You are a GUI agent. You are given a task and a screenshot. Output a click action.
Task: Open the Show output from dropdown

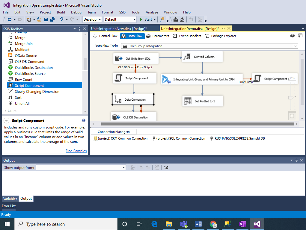124,168
